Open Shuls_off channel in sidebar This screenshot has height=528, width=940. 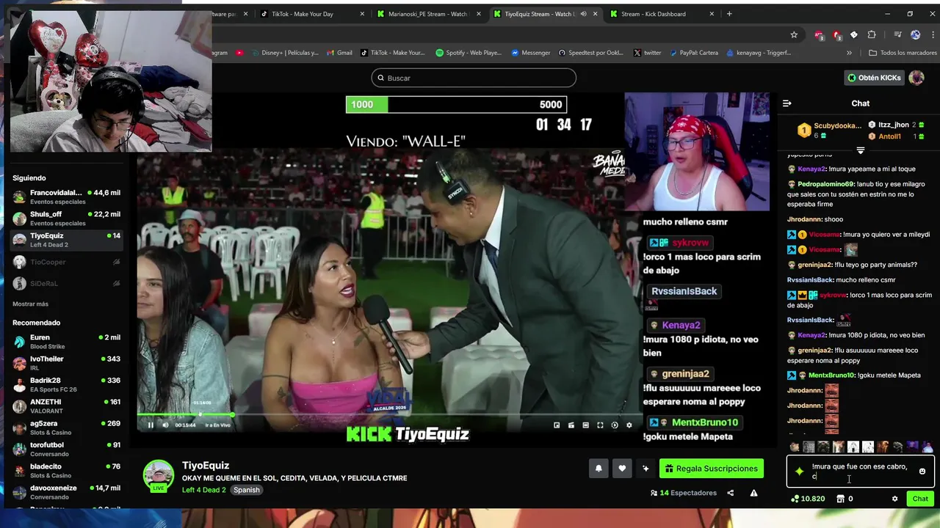point(66,219)
